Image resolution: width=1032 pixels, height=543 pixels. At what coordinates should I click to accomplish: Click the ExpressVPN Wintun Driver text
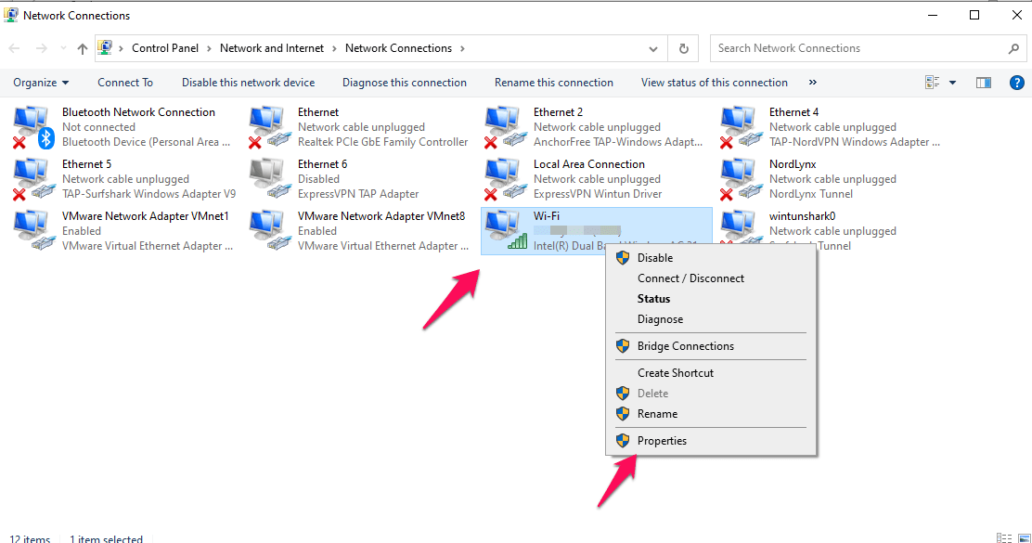[x=598, y=194]
